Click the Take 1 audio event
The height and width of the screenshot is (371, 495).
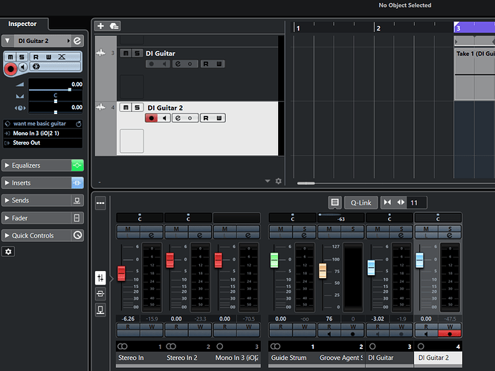(474, 74)
